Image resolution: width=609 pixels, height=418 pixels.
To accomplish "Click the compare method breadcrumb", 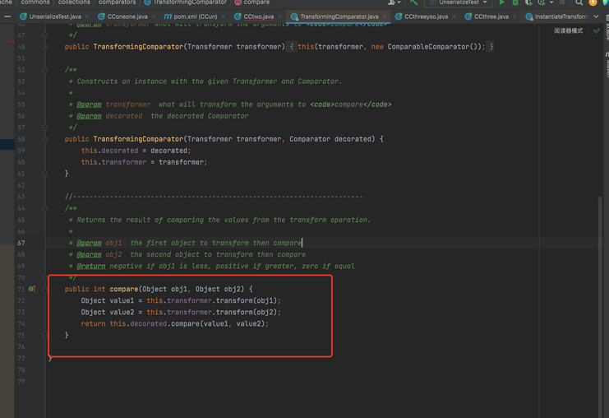I will pyautogui.click(x=252, y=2).
